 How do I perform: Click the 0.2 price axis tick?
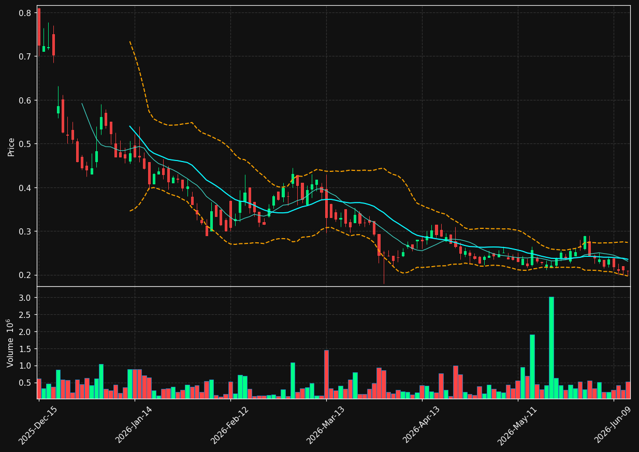(x=26, y=275)
